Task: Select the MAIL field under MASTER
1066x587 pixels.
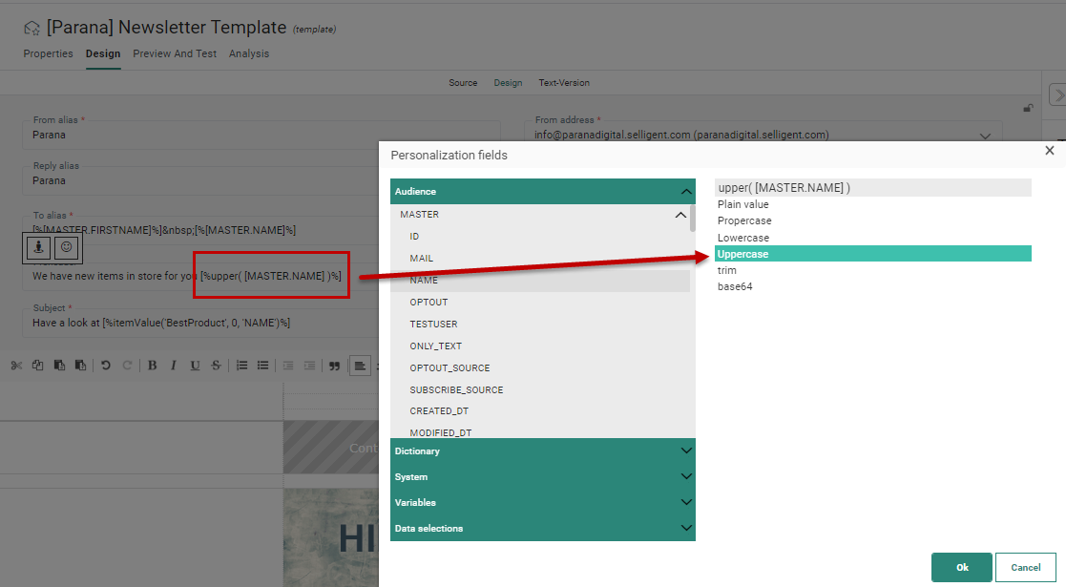Action: click(422, 259)
